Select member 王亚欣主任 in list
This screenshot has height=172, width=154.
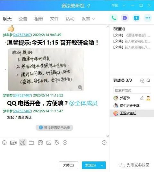[x=132, y=113]
